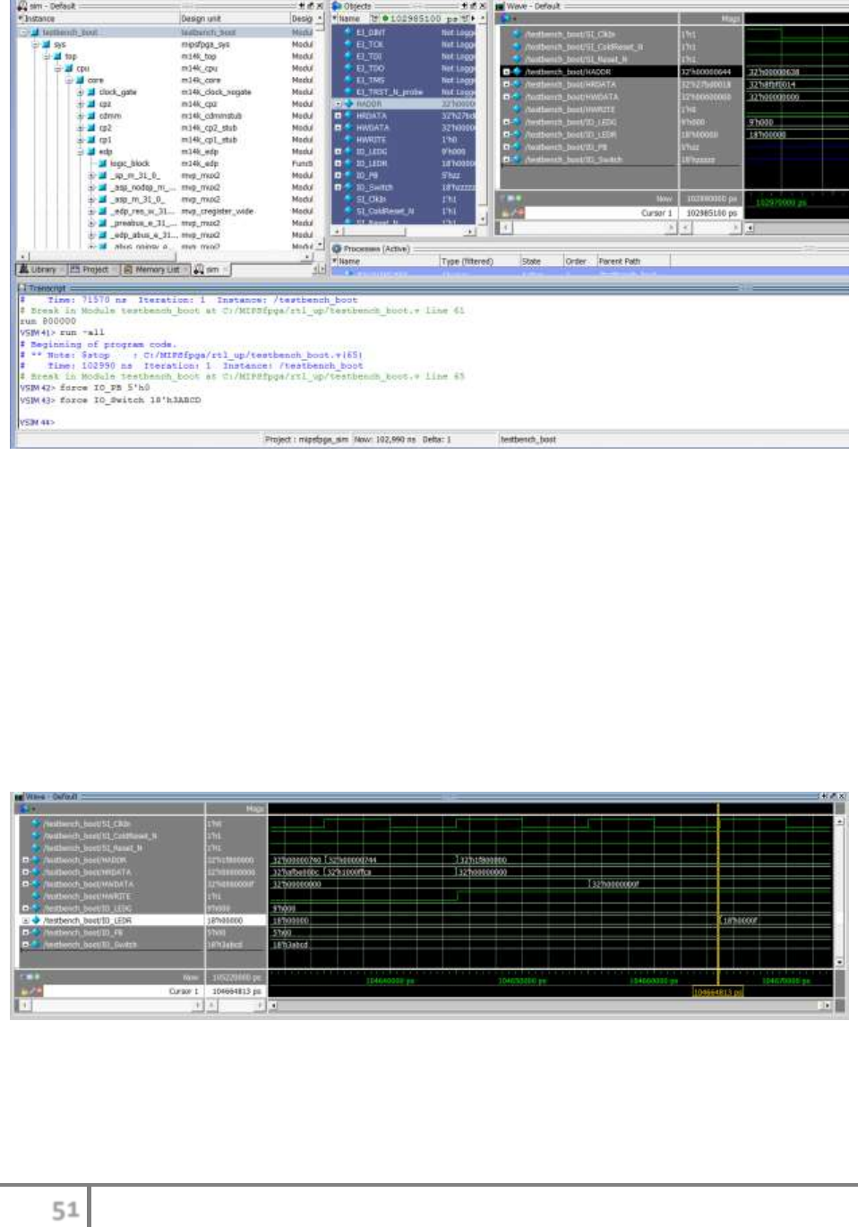Click the yellow cursor time marker 104664813 ps
Screen dimensions: 858x1227
point(717,992)
